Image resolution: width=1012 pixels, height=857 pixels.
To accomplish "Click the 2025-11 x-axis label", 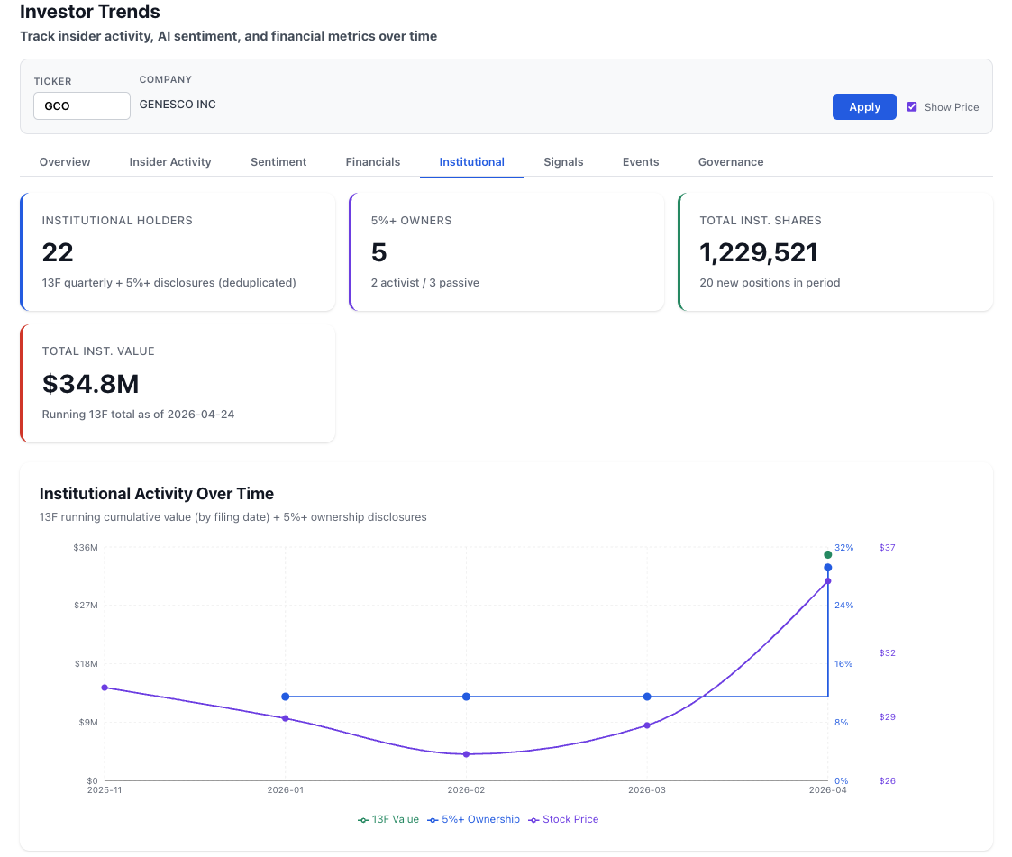I will [x=105, y=790].
